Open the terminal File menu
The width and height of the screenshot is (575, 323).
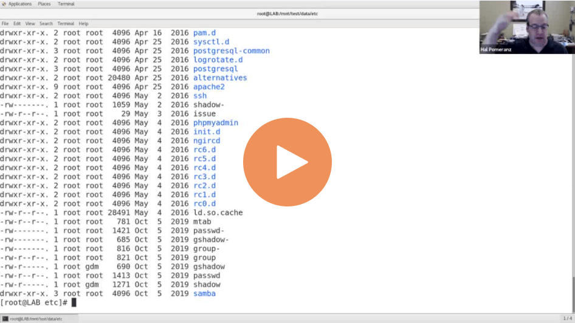click(x=5, y=24)
